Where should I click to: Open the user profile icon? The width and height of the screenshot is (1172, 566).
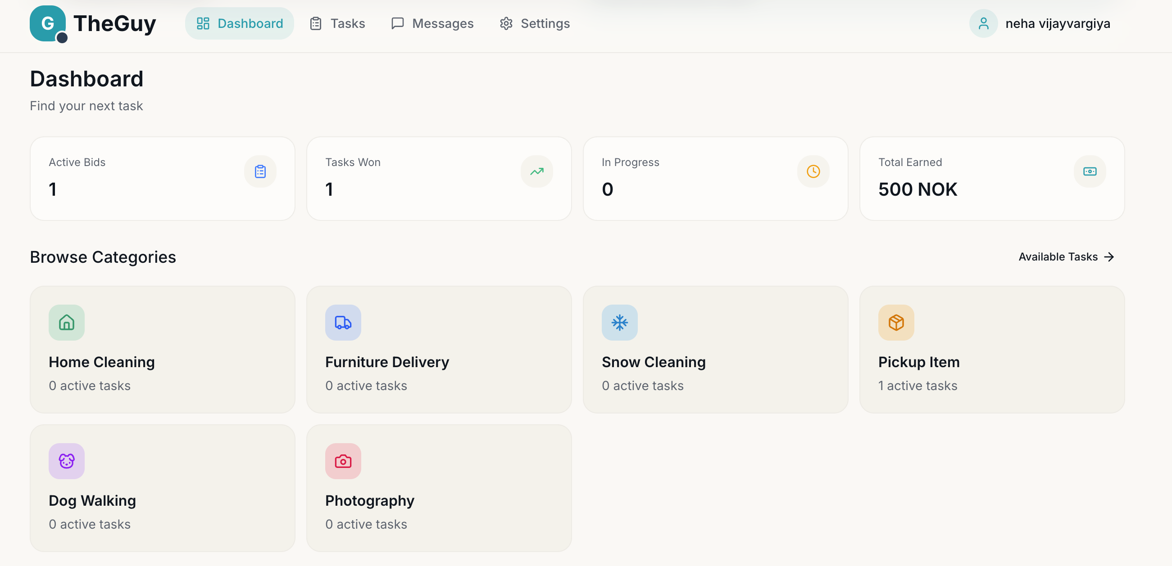coord(983,23)
